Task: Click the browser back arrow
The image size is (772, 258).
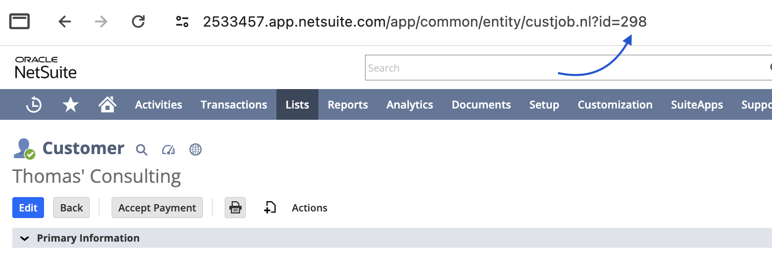Action: (x=65, y=21)
